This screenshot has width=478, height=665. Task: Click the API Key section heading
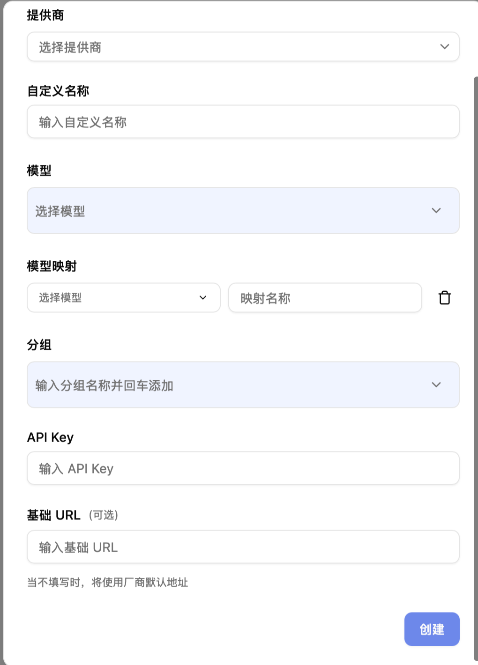point(50,437)
